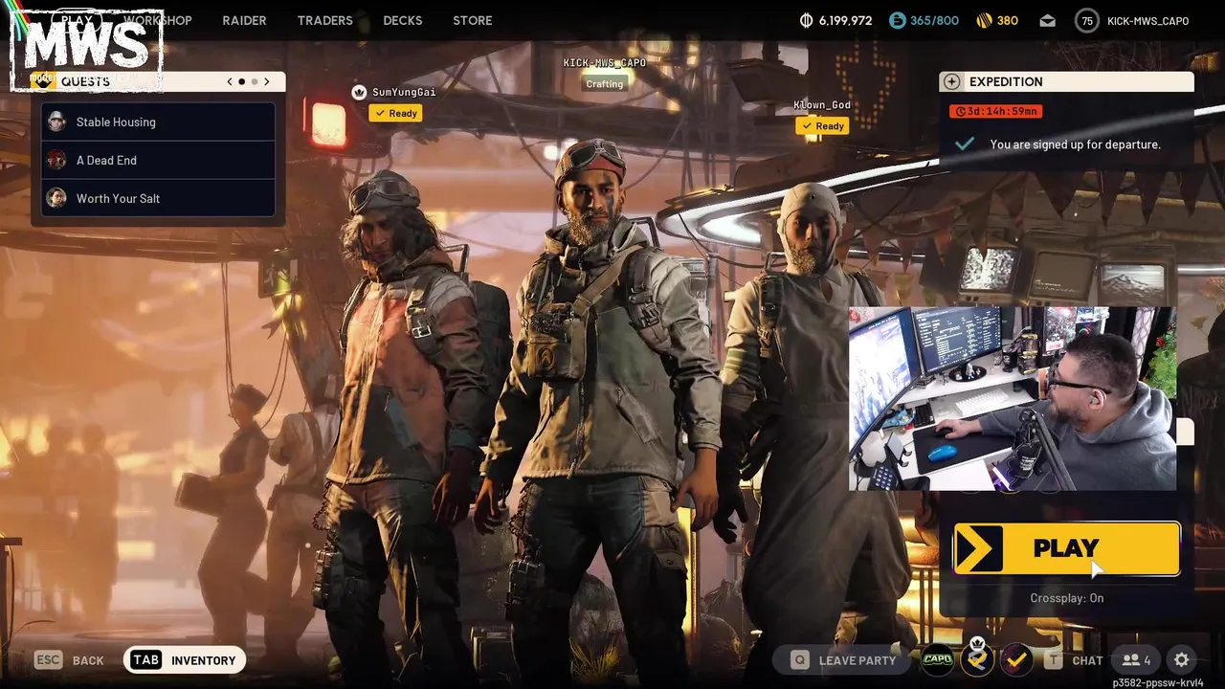
Task: Go to next quest page arrow
Action: 267,81
